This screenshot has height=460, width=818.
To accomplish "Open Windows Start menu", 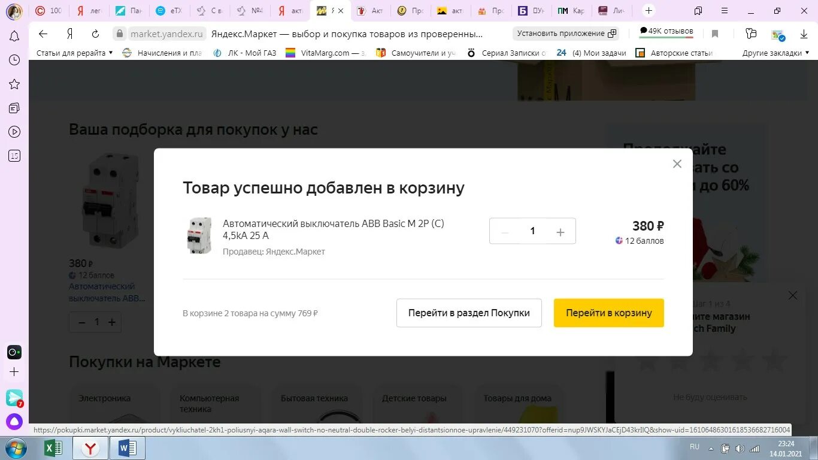I will 14,448.
